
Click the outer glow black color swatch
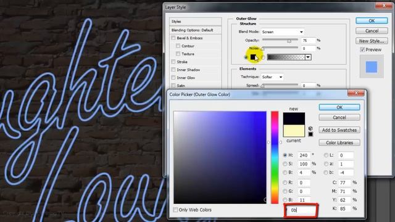253,57
